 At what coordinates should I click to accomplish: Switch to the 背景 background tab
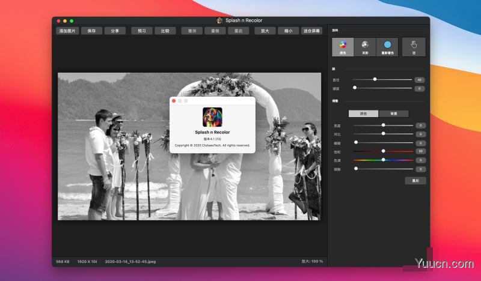(394, 113)
